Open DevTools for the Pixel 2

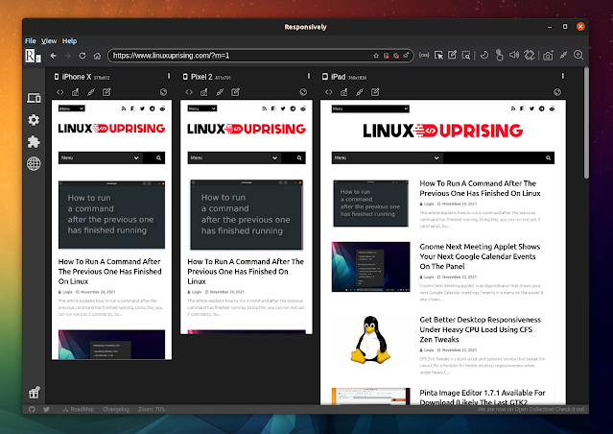(x=189, y=92)
